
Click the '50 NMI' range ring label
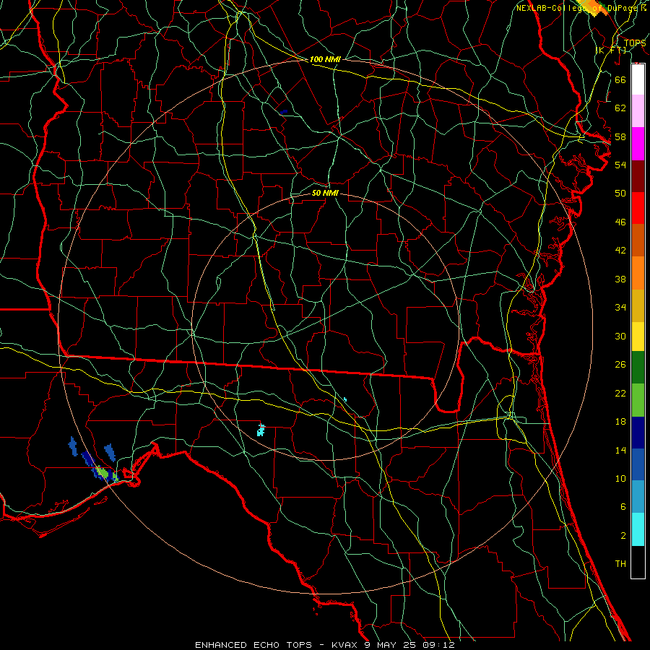click(x=325, y=193)
